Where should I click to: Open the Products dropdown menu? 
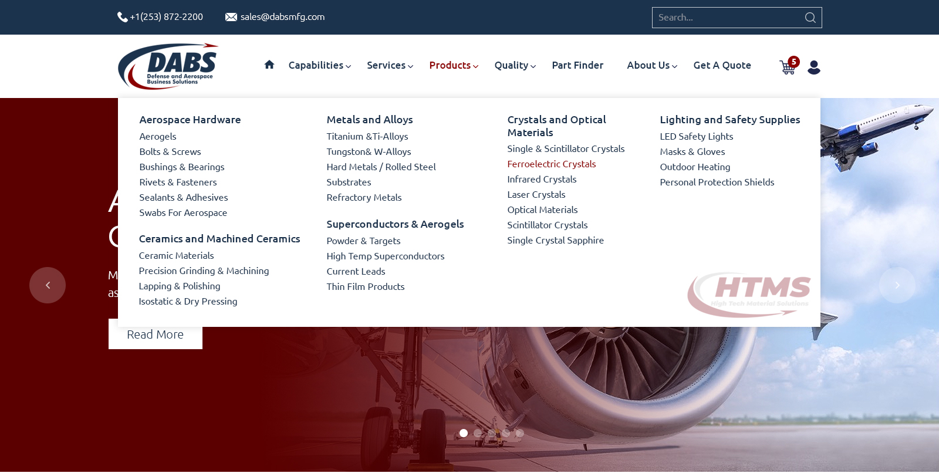(x=454, y=65)
